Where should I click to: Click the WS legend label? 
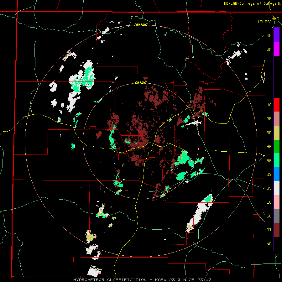point(269,175)
